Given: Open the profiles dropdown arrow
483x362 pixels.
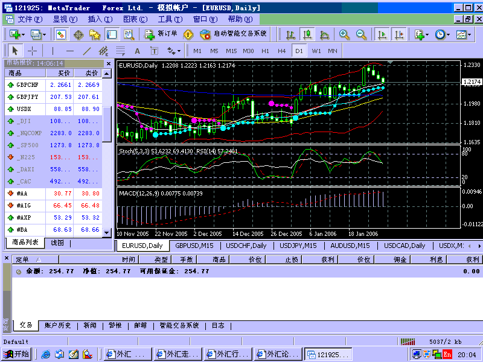Looking at the screenshot, I should pos(44,34).
